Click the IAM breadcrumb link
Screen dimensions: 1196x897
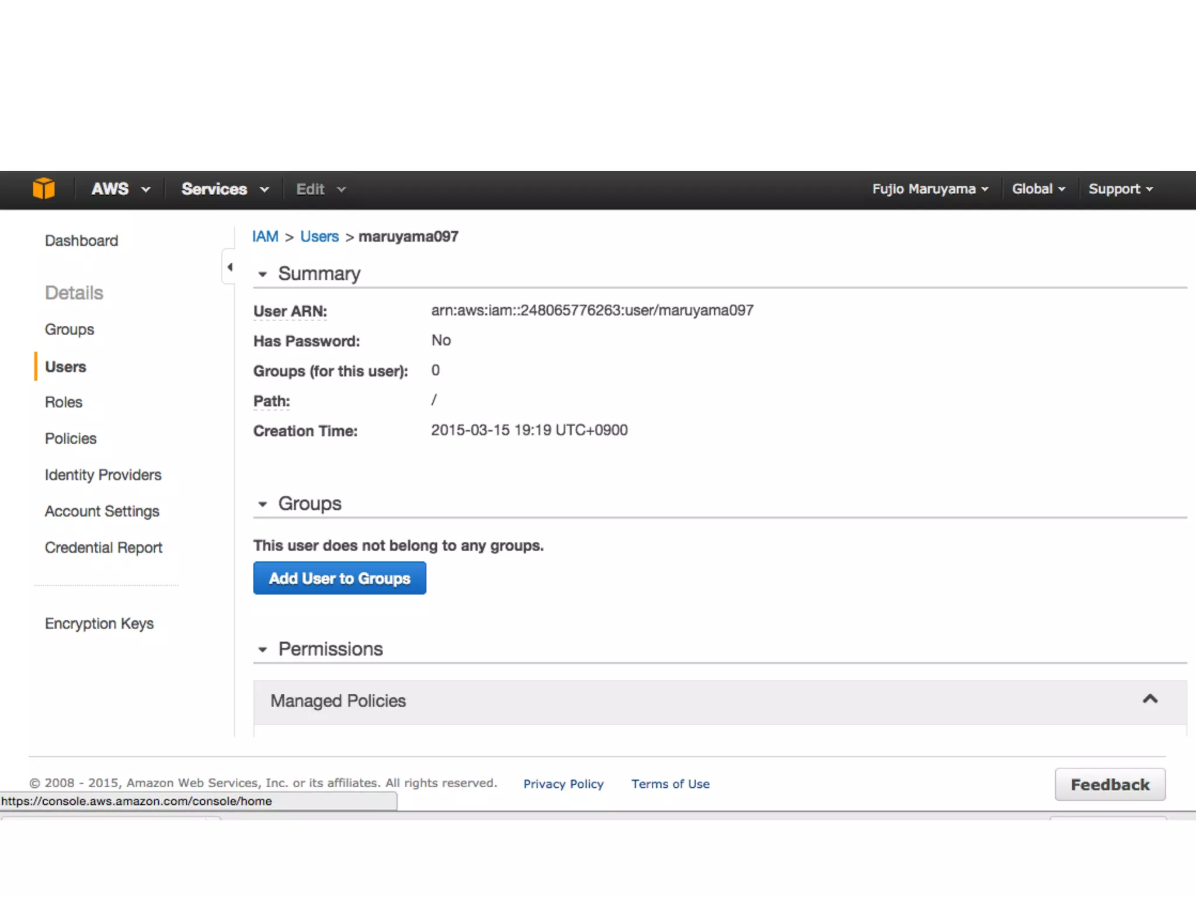coord(265,237)
